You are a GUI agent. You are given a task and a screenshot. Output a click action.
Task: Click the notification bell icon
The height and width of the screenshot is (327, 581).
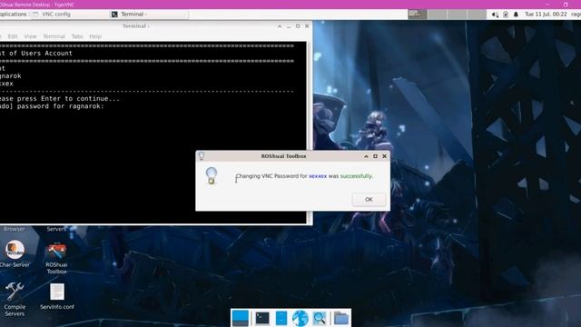pyautogui.click(x=516, y=15)
